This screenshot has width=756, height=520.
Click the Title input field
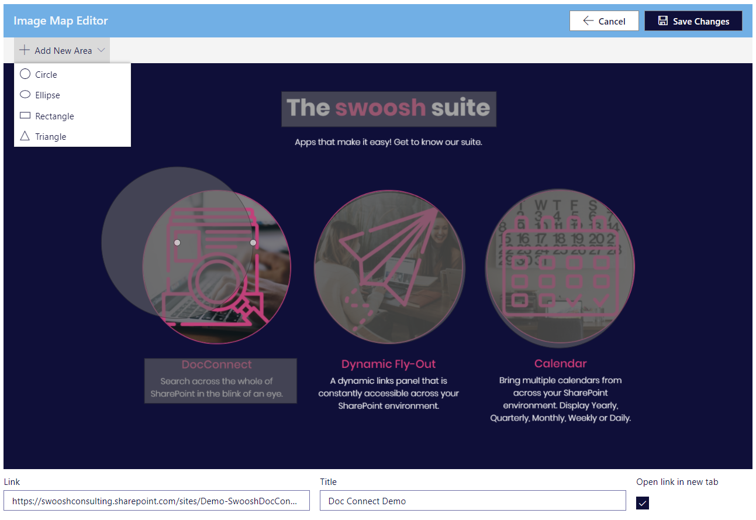coord(473,501)
